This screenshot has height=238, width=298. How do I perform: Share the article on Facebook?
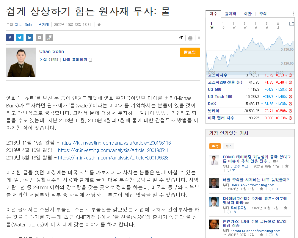pyautogui.click(x=10, y=37)
